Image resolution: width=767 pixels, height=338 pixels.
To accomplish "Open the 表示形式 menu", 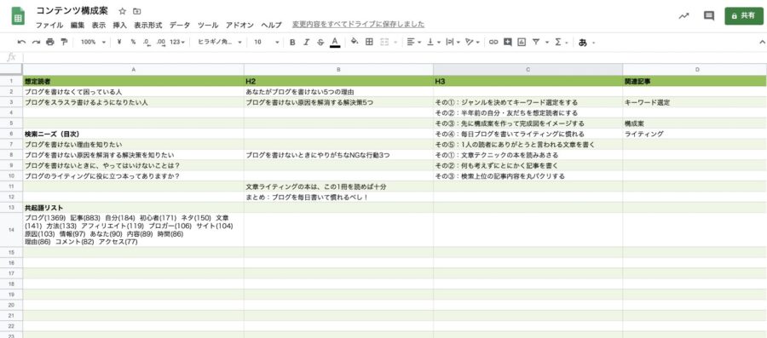I will pos(148,25).
